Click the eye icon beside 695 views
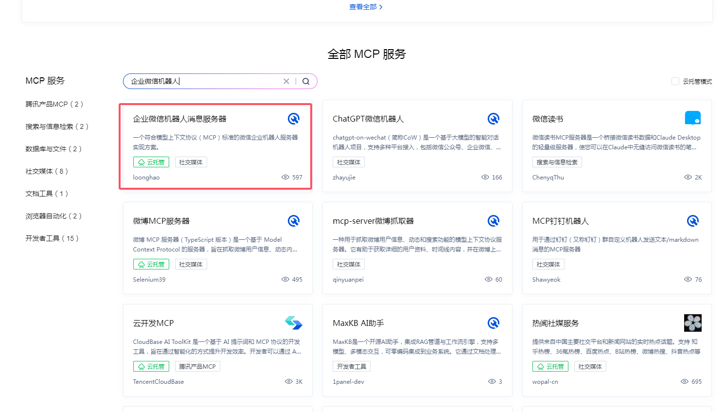This screenshot has width=724, height=412. click(x=685, y=381)
